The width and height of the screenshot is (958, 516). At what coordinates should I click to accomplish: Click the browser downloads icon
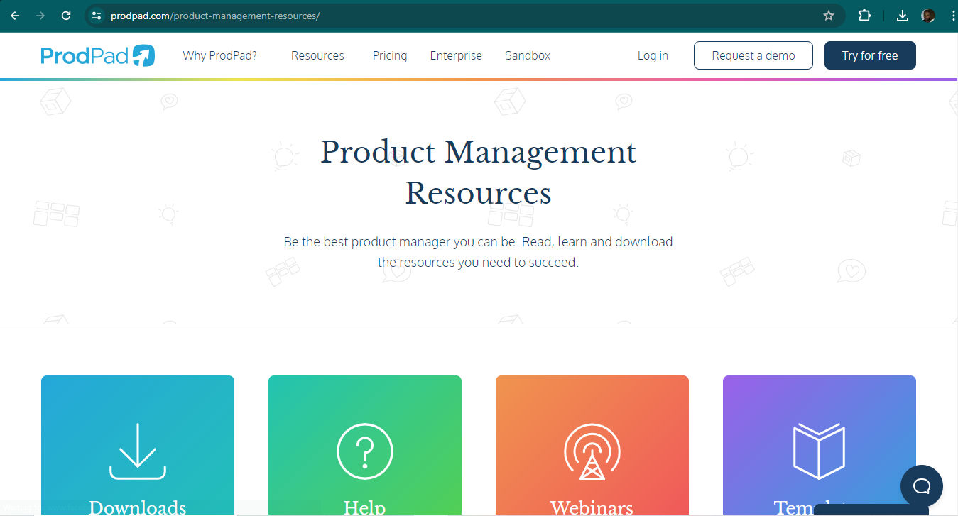point(902,15)
